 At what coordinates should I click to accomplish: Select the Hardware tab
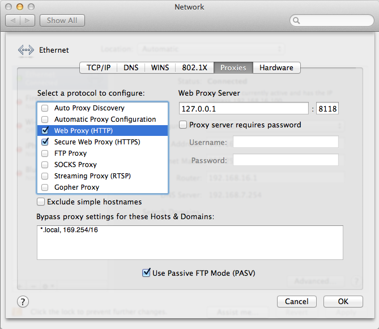click(276, 67)
